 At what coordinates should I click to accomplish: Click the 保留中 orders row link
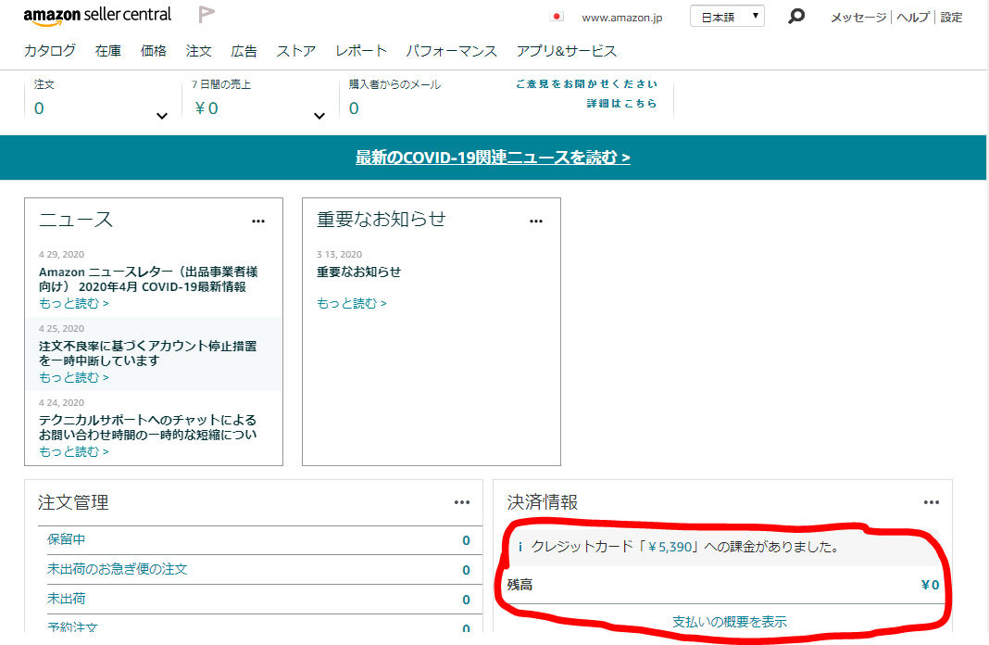click(x=67, y=539)
